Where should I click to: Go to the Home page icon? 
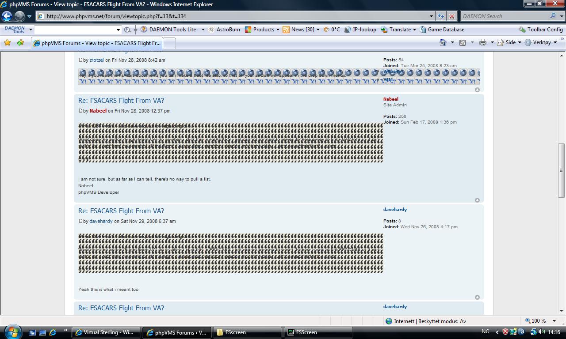point(443,42)
